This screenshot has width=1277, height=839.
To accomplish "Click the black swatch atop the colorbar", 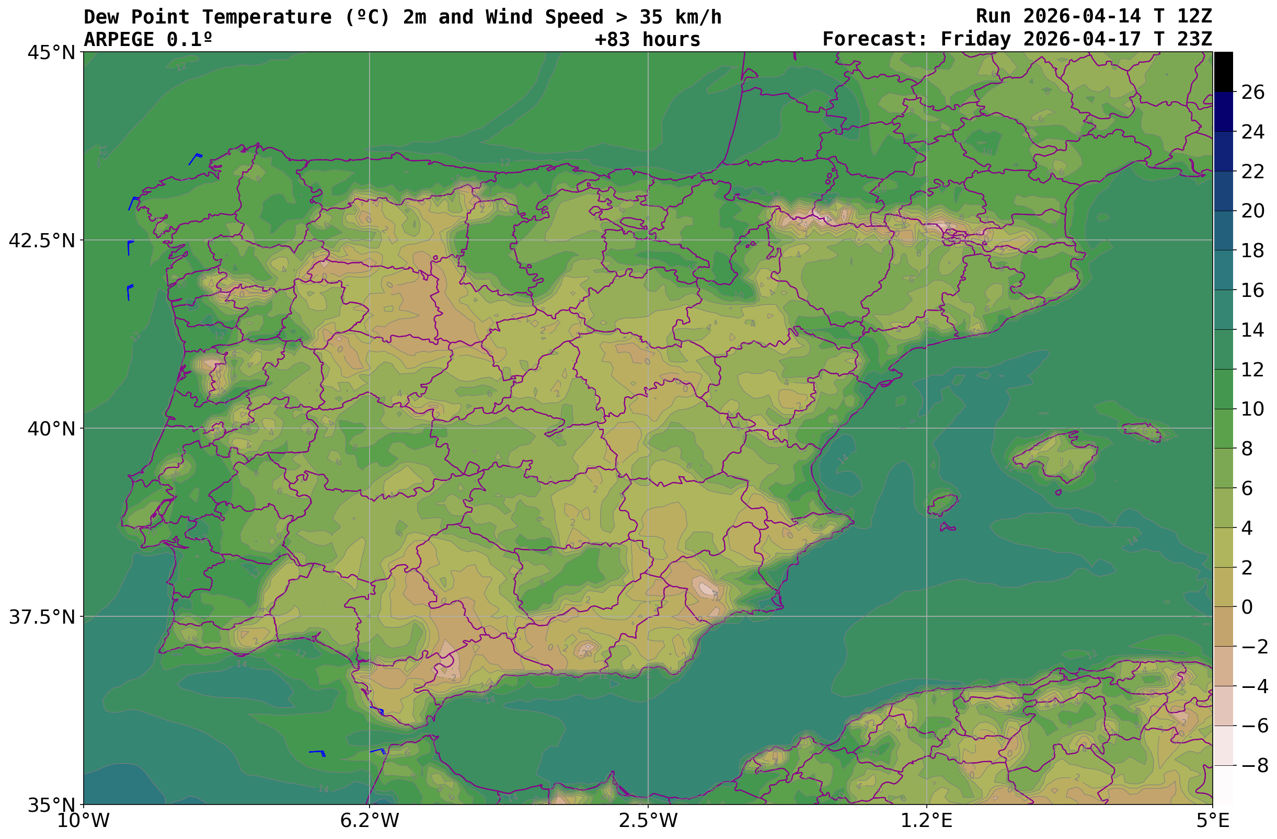I will [1223, 72].
